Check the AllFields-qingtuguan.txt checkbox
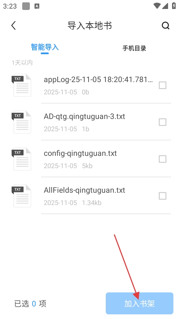 click(162, 196)
